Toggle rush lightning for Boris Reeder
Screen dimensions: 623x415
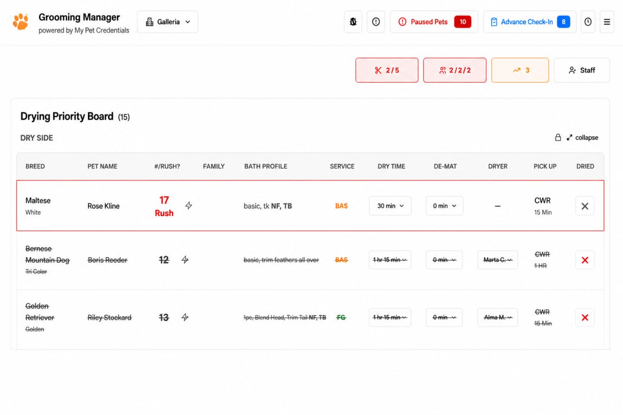pos(185,260)
